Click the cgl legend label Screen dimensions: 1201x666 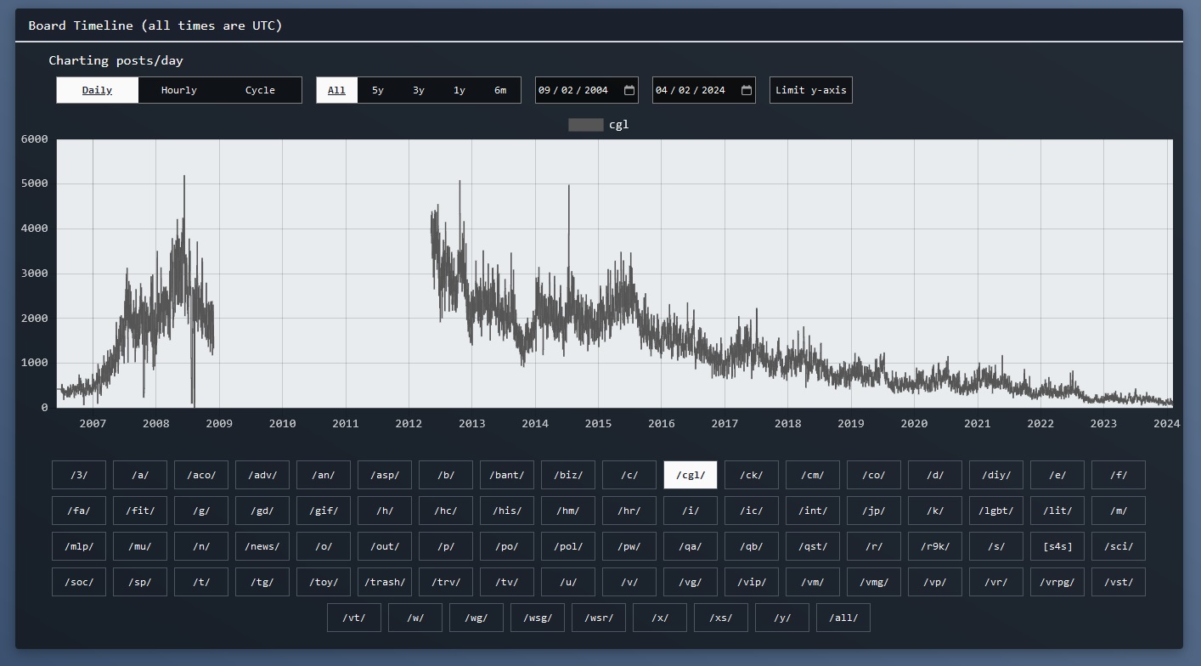coord(619,125)
